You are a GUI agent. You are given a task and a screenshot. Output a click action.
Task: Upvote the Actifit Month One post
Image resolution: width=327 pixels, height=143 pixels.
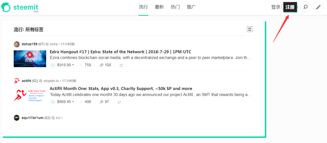[x=53, y=102]
